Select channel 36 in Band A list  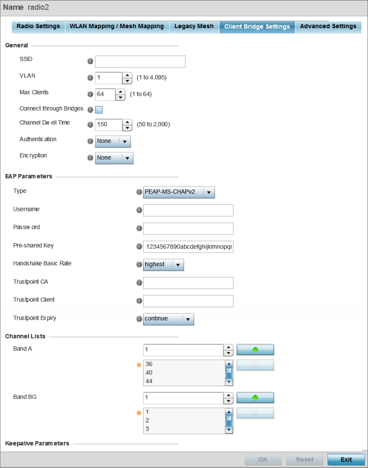tap(184, 364)
